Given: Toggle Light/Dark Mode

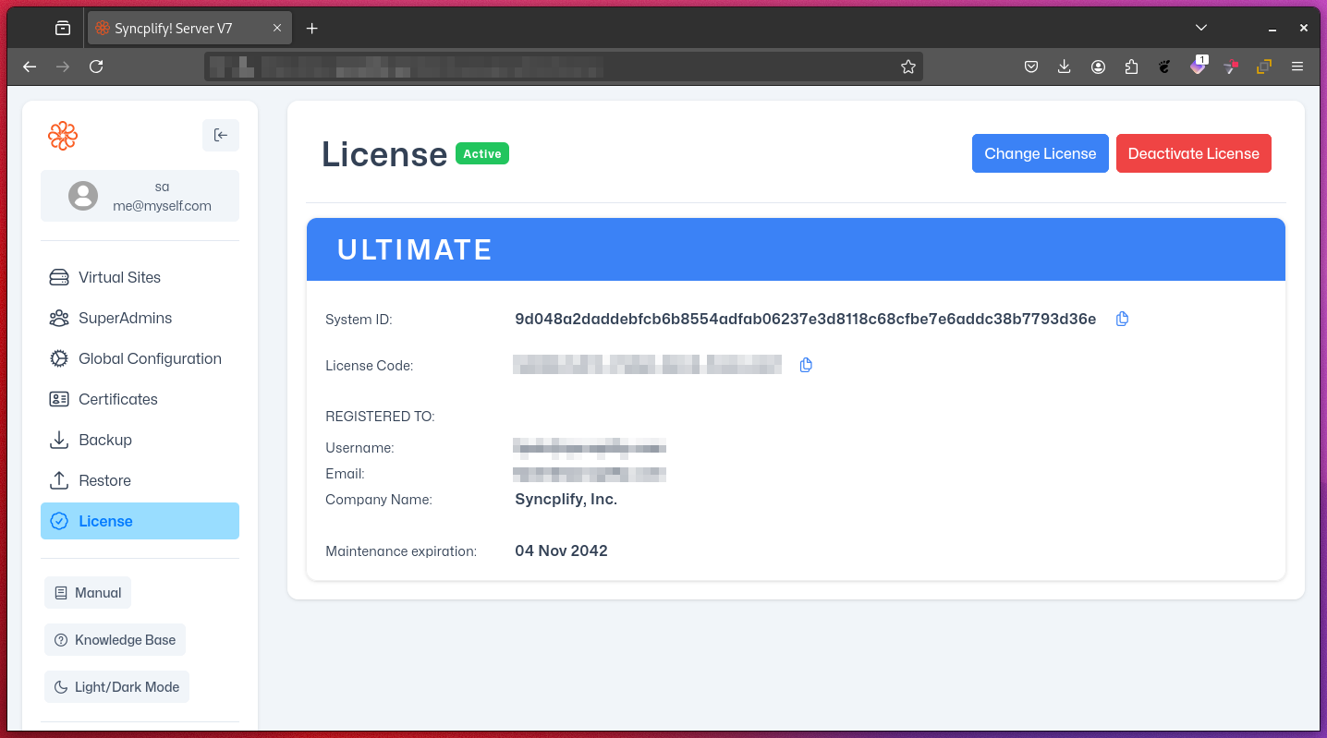Looking at the screenshot, I should [x=116, y=687].
